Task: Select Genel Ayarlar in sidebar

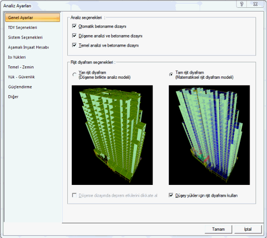Action: pyautogui.click(x=33, y=17)
